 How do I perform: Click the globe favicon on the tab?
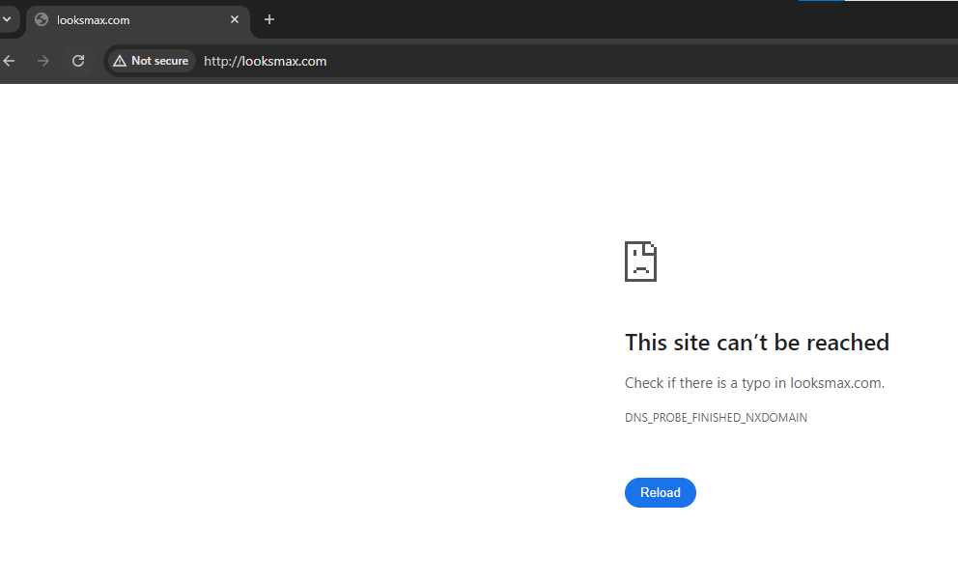(42, 19)
